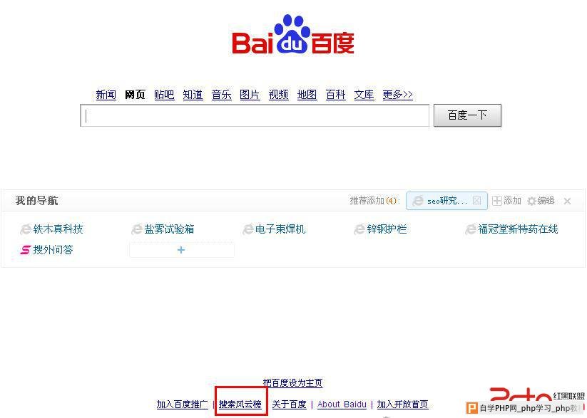Visit the 福冠堂新特药在线 link
Image resolution: width=587 pixels, height=418 pixels.
pos(518,229)
